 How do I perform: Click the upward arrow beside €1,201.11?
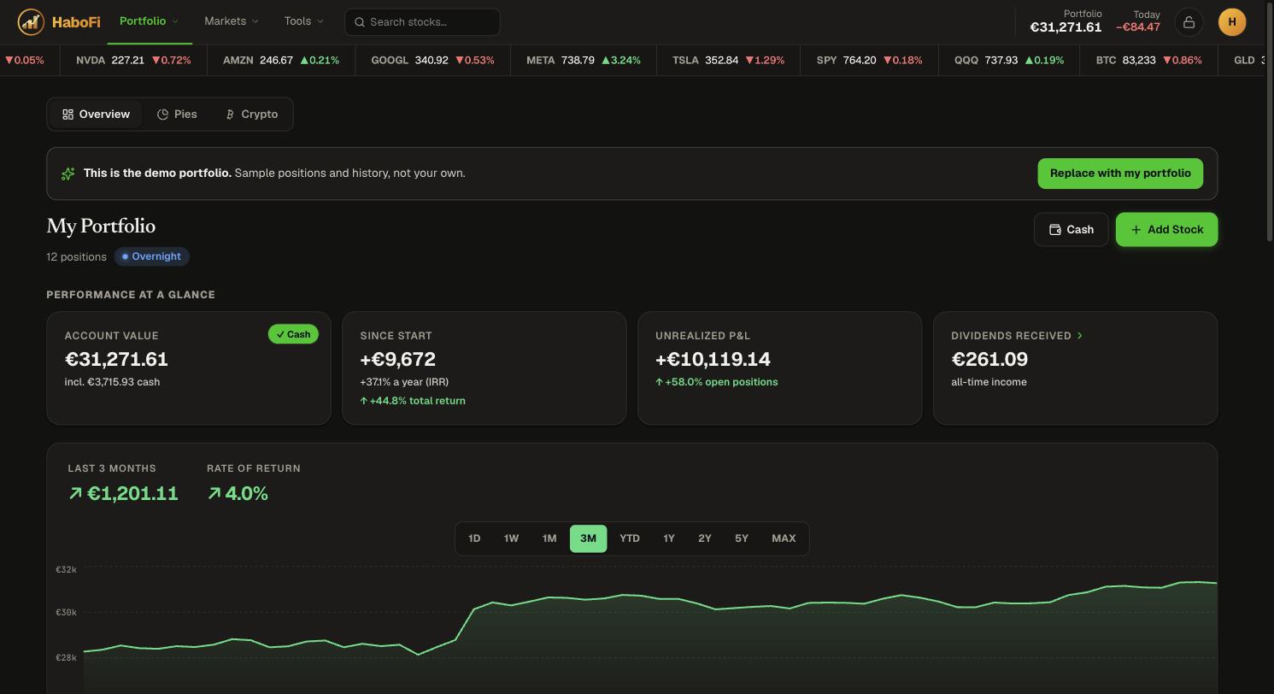click(75, 493)
